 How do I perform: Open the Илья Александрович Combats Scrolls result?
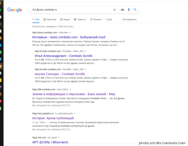pos(64,56)
